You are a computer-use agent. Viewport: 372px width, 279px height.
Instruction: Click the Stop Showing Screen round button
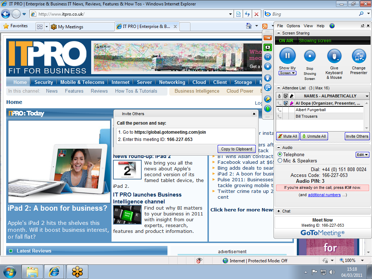click(310, 56)
